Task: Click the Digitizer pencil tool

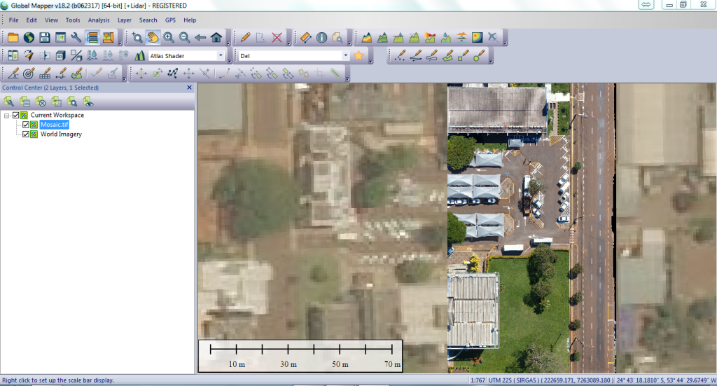Action: tap(246, 37)
